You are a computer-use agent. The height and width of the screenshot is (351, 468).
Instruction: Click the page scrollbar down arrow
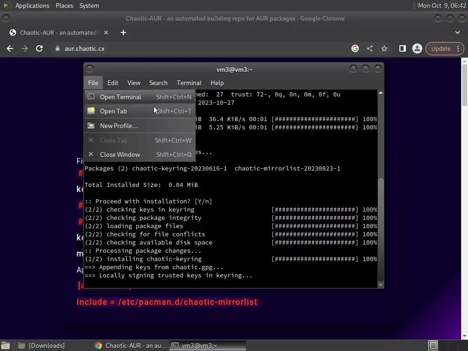(x=464, y=336)
